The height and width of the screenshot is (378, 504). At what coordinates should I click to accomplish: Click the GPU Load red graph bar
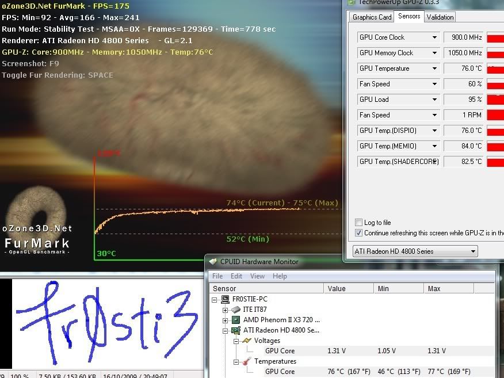(x=495, y=100)
